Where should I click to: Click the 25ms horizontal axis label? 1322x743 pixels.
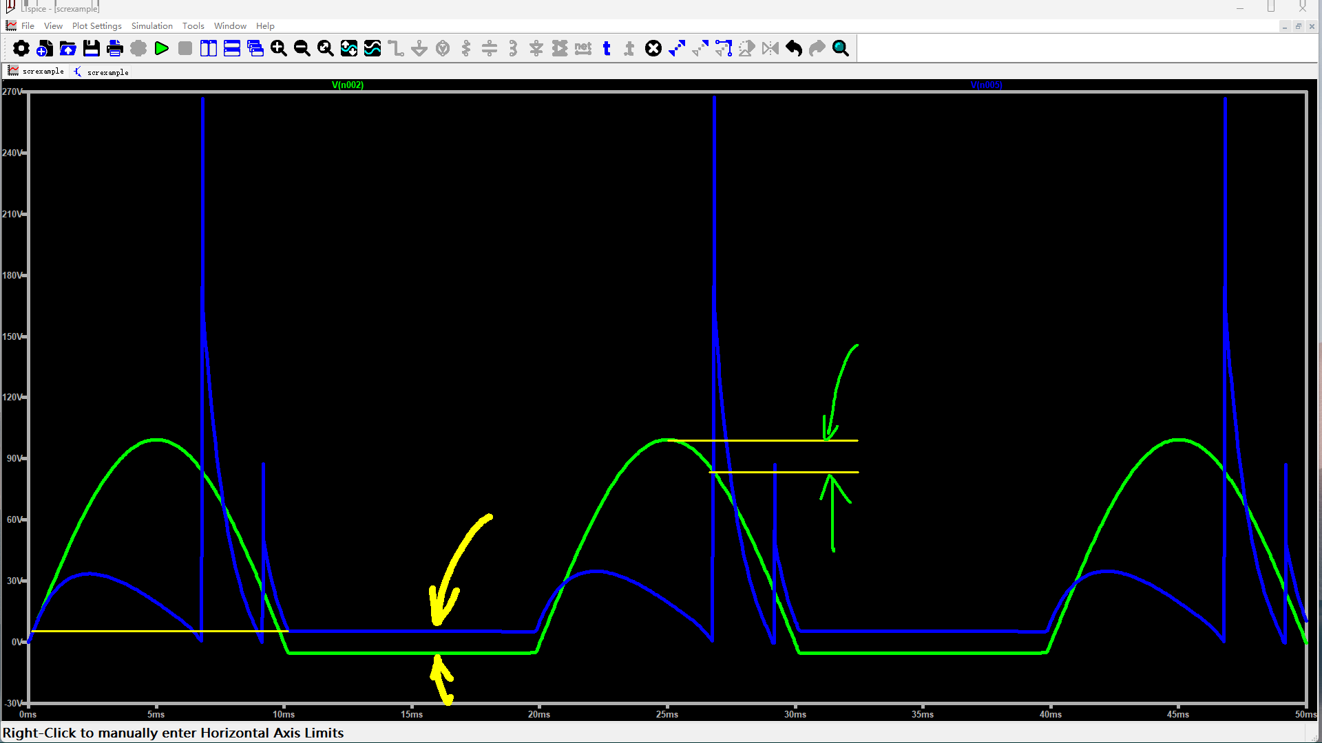point(667,714)
